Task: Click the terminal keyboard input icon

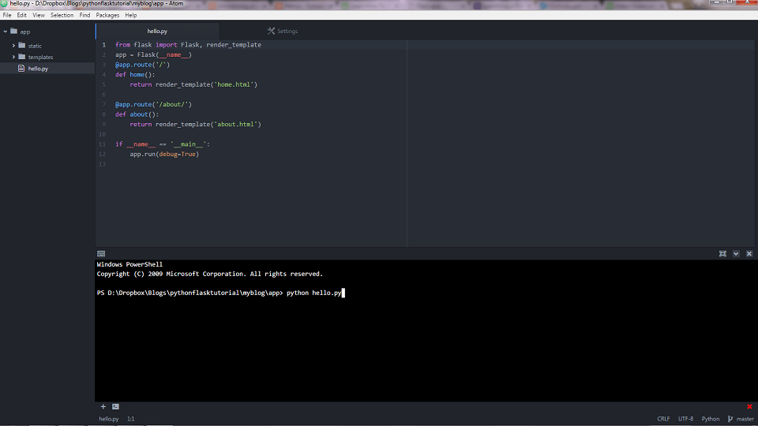Action: [x=101, y=254]
